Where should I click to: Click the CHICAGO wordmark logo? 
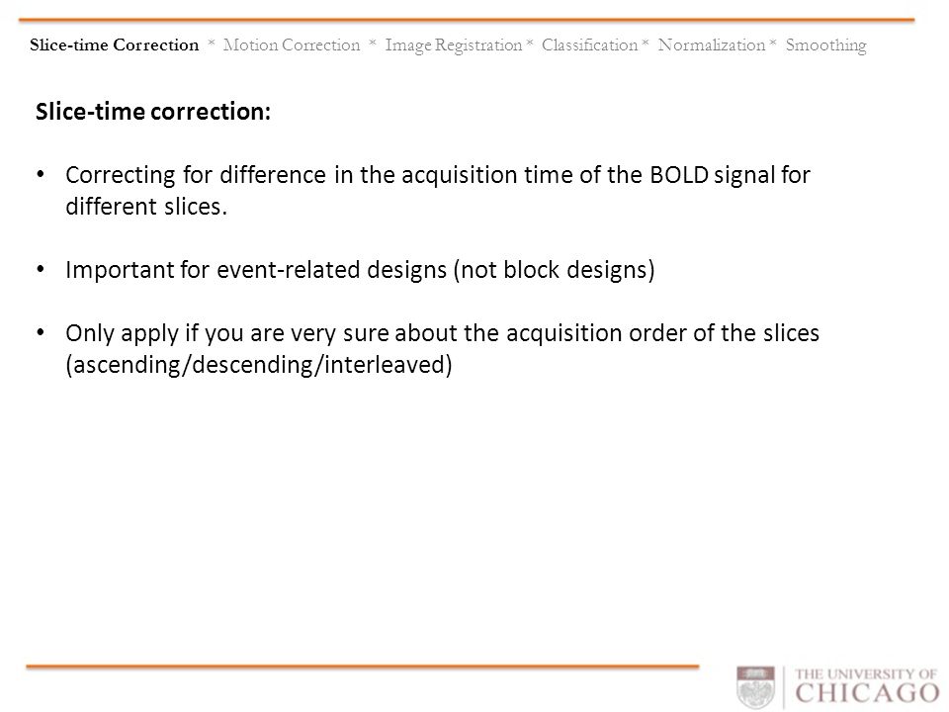point(867,694)
